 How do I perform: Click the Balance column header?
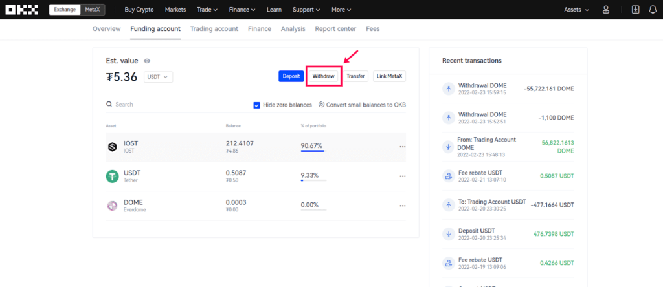tap(233, 126)
